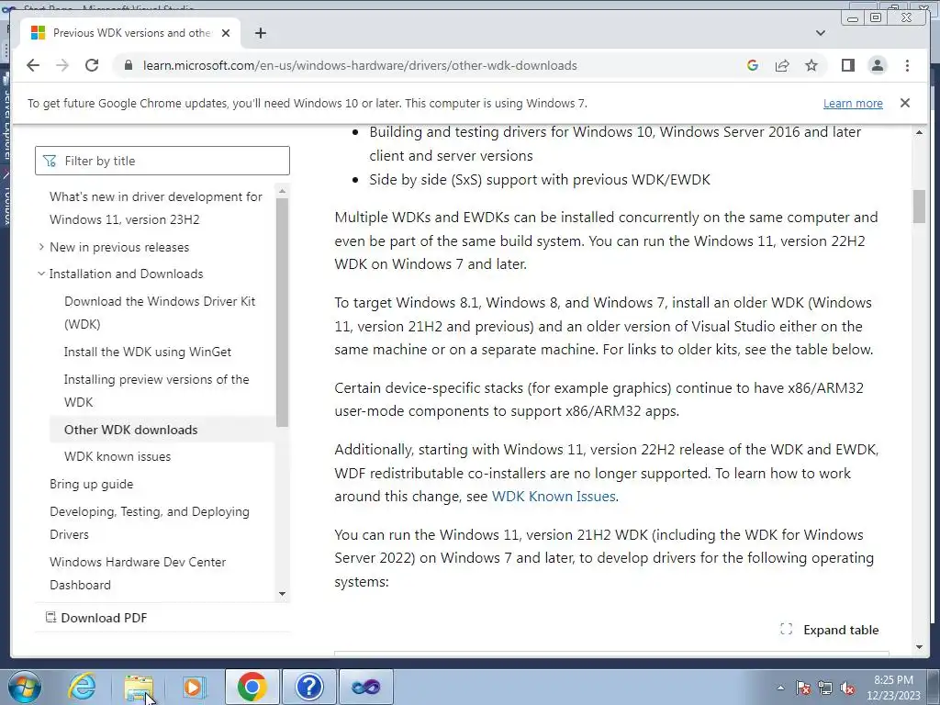The image size is (940, 705).
Task: Open What's new in driver development for Windows 11
Action: pos(156,208)
